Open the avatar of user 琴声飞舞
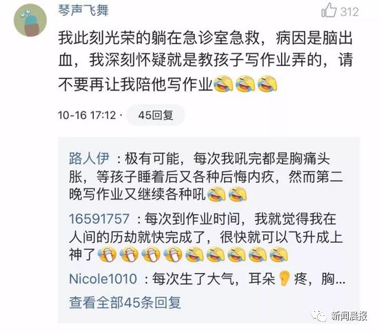Image resolution: width=379 pixels, height=333 pixels. pos(30,20)
